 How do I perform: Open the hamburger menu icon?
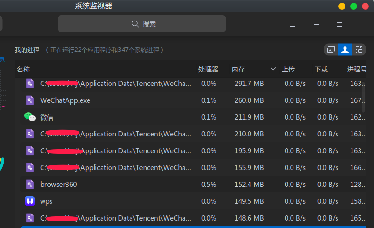point(293,24)
